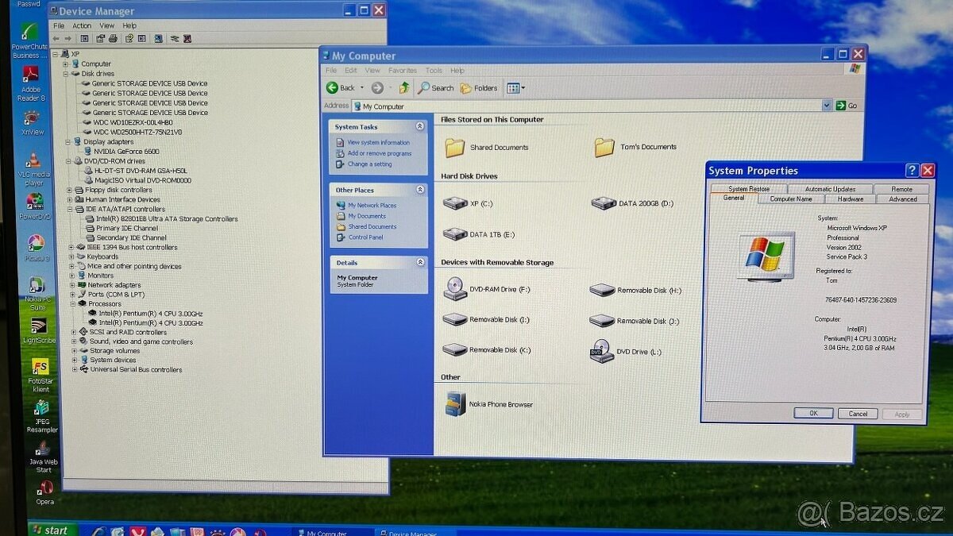Click OK in System Properties
Screen dimensions: 953x536
tap(812, 413)
